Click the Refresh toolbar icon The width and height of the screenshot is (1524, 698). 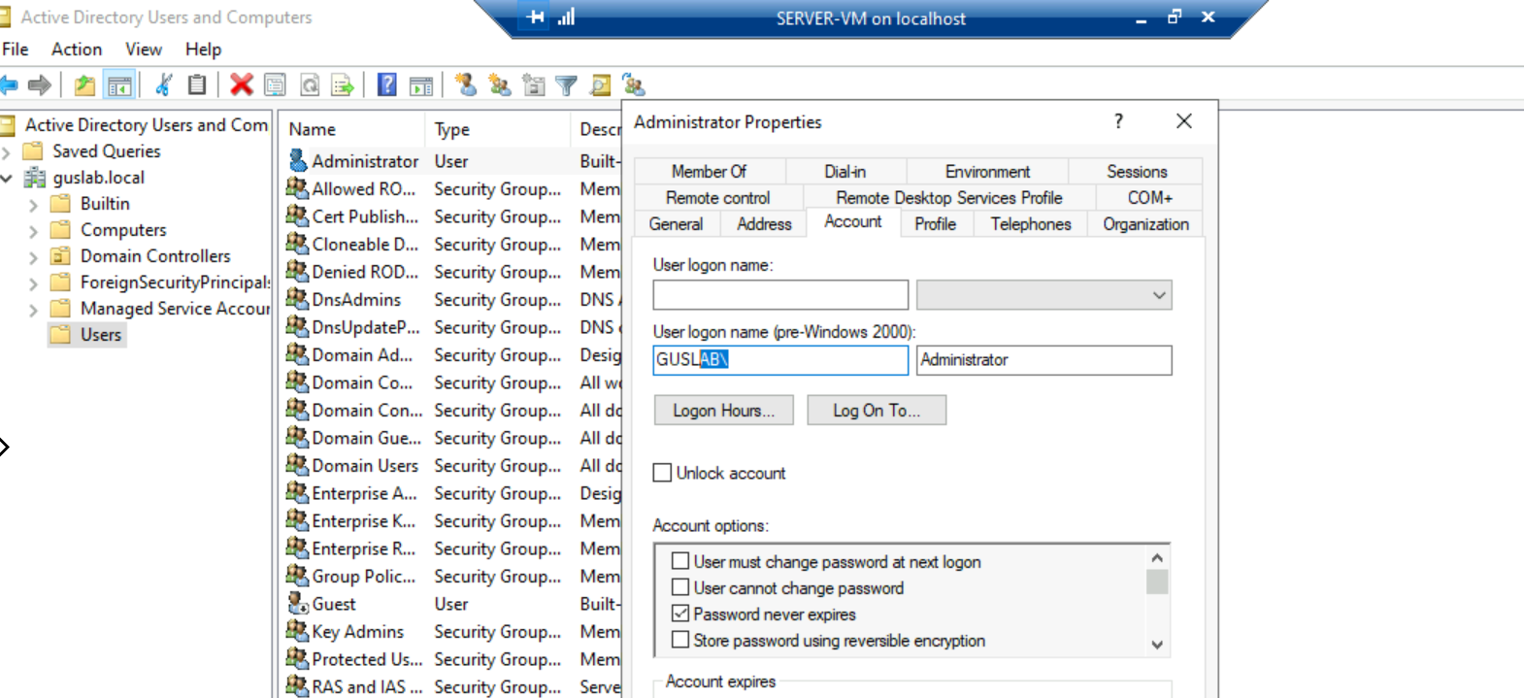point(310,85)
